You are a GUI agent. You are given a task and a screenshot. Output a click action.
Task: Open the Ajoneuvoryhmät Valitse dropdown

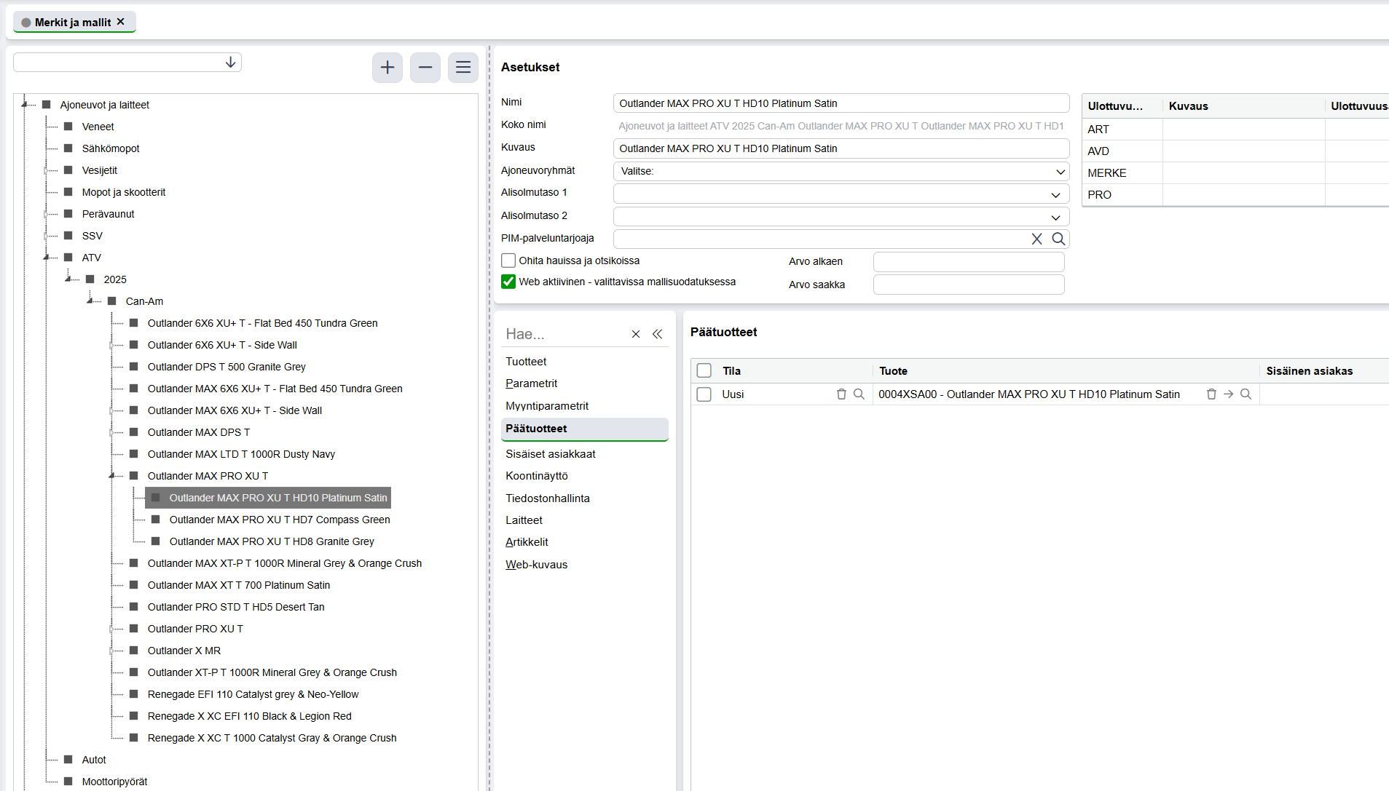click(841, 172)
